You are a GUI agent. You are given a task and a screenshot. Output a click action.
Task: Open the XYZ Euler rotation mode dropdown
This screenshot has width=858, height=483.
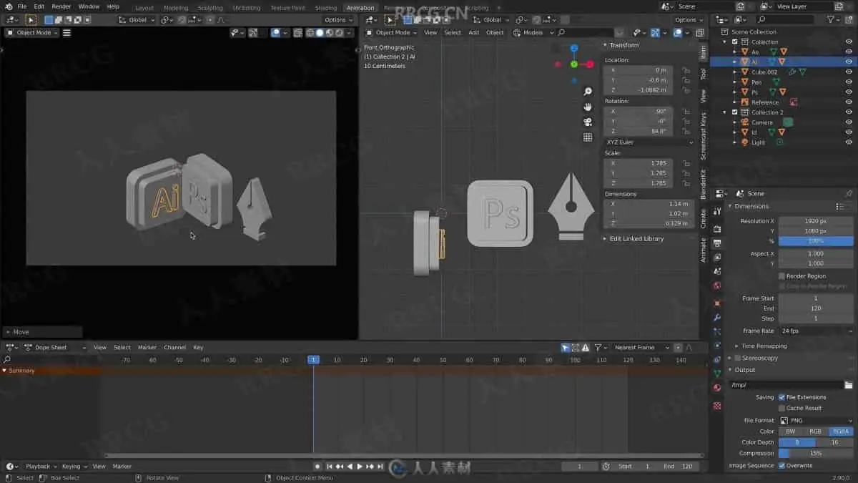point(649,142)
